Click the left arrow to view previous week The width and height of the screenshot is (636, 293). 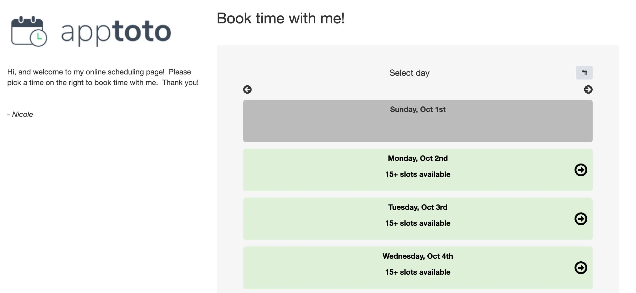point(247,90)
